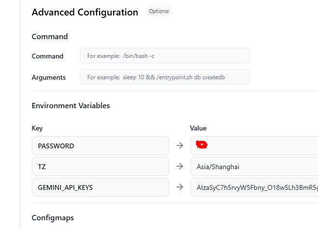The width and height of the screenshot is (318, 229).
Task: Select the TZ key field
Action: (x=101, y=166)
